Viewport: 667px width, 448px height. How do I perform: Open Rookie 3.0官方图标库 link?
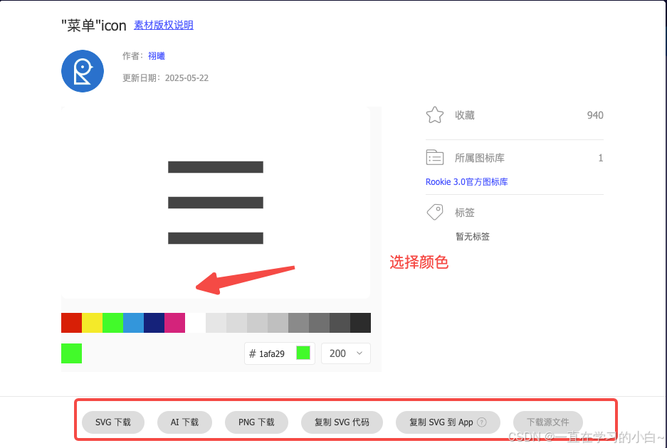coord(467,181)
